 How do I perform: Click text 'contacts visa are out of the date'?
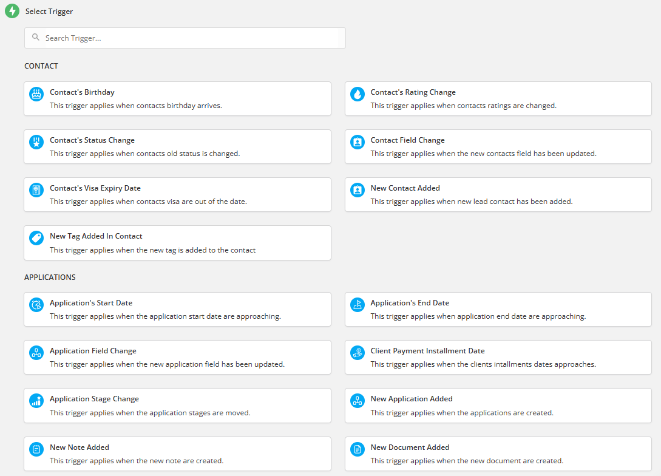pyautogui.click(x=191, y=202)
